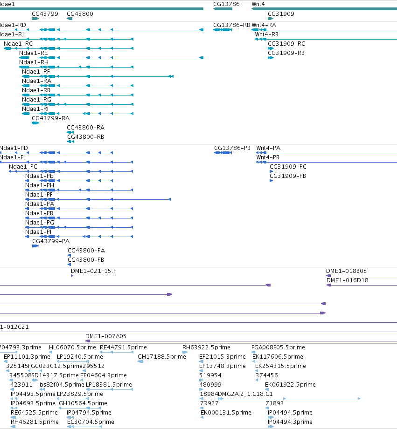
Task: Select transcript label Ndae1-RA
Action: [x=37, y=81]
